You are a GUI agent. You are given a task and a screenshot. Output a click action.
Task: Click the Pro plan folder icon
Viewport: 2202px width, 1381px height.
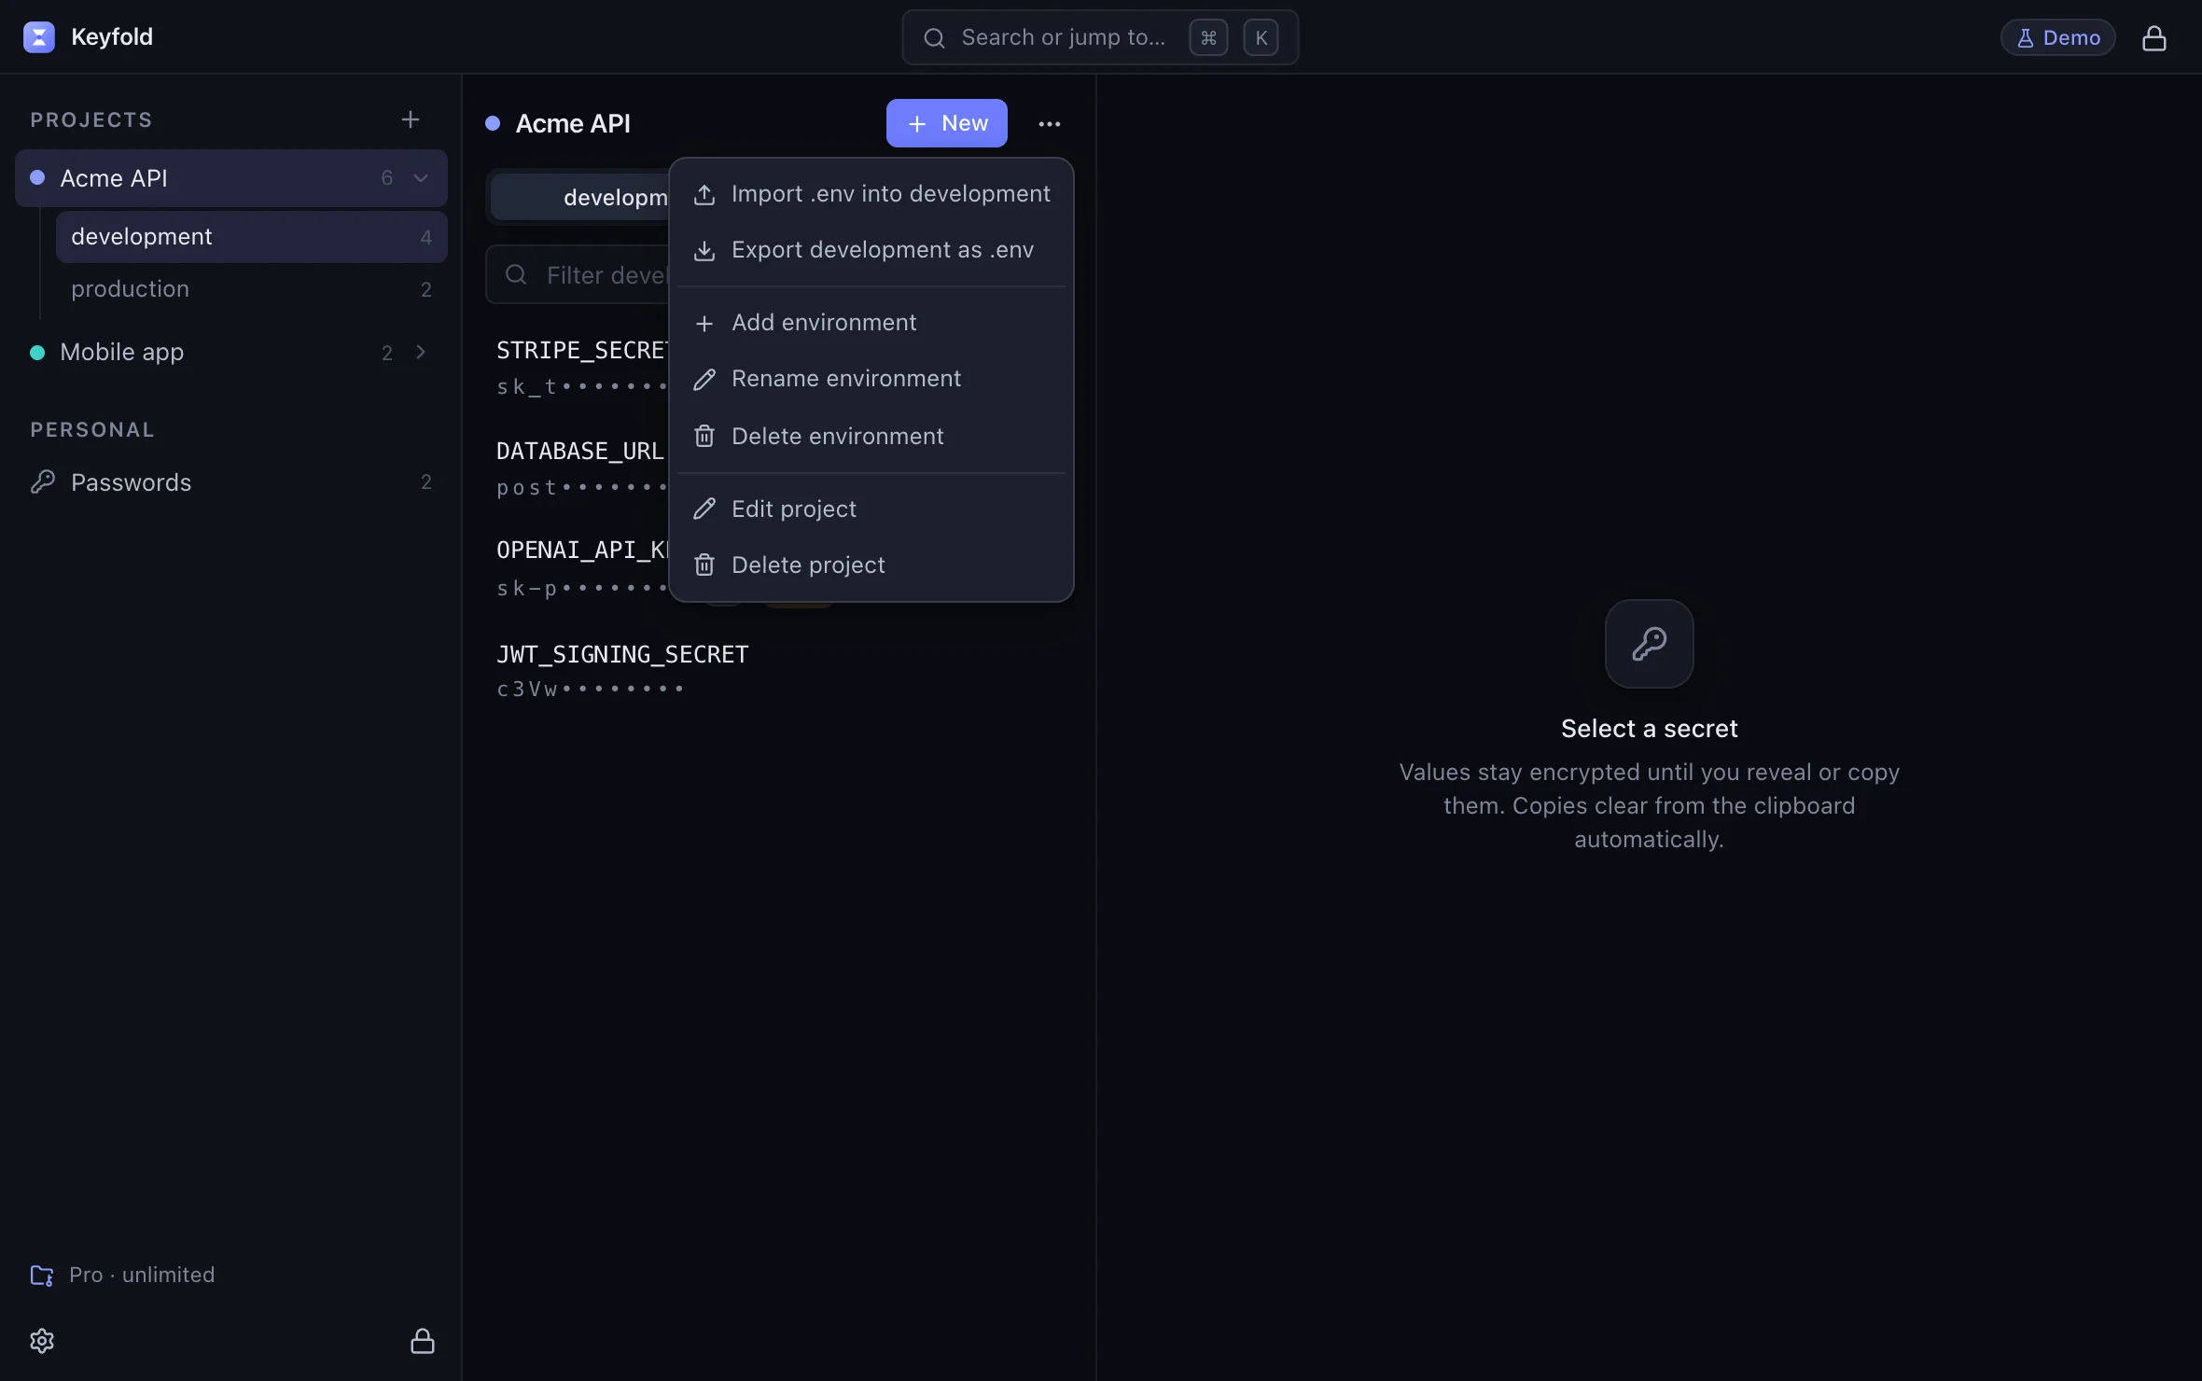(x=42, y=1275)
